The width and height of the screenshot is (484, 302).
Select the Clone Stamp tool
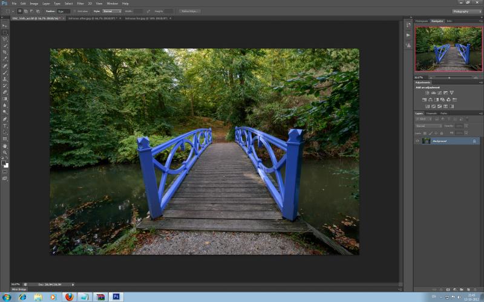tap(5, 79)
